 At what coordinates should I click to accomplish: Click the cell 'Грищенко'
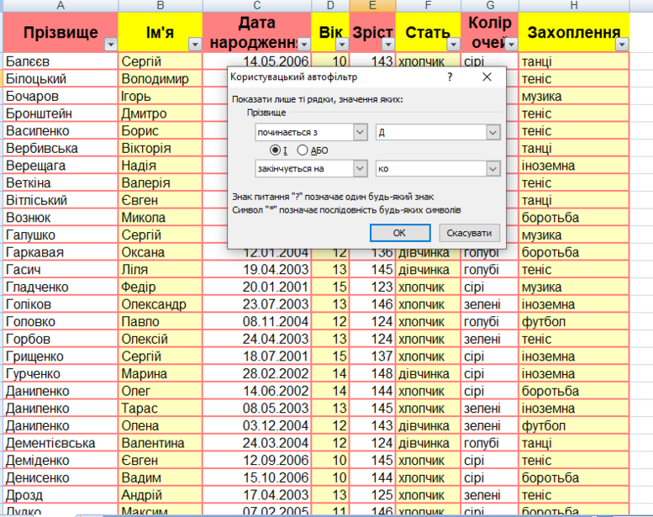(61, 356)
